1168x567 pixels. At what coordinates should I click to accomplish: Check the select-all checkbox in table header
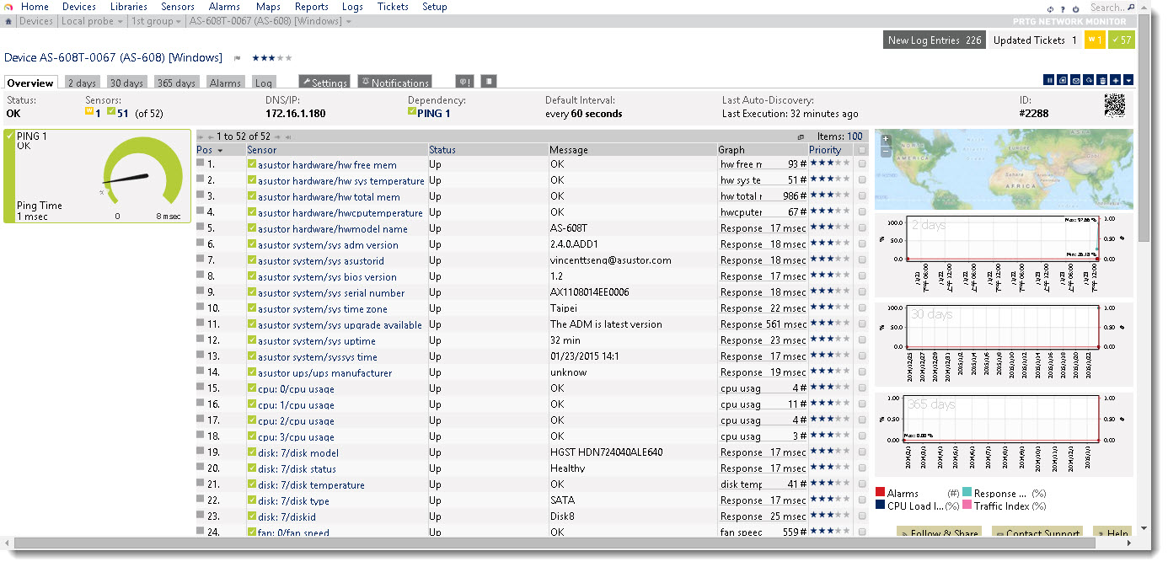point(862,150)
